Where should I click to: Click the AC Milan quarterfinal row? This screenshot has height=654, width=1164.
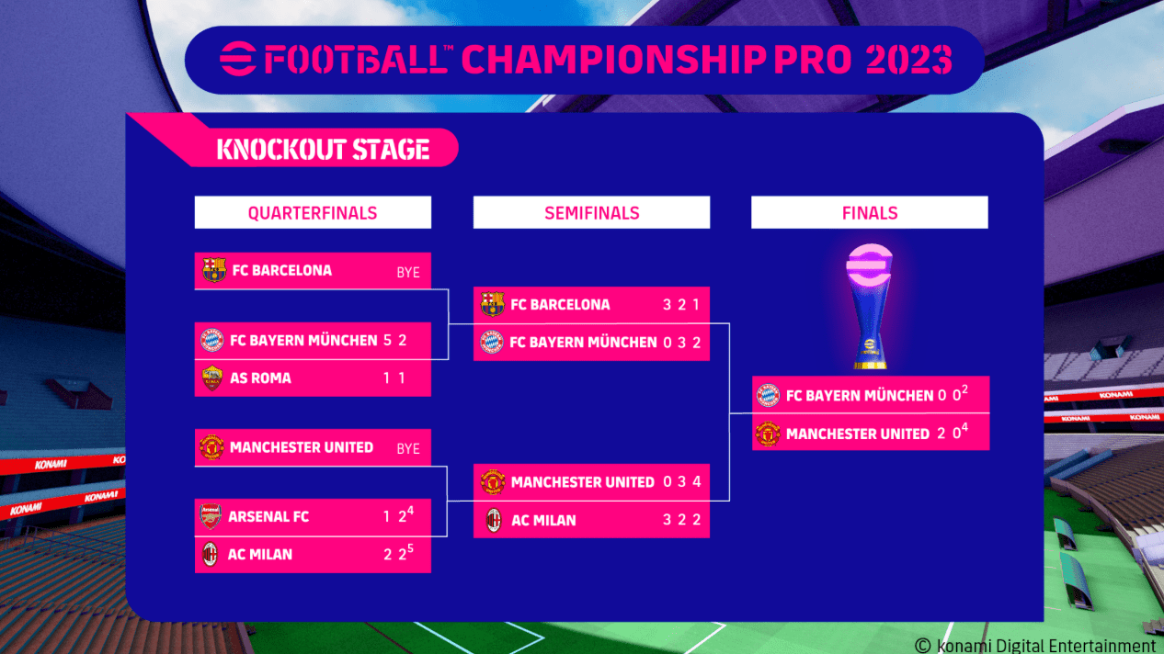tap(313, 555)
